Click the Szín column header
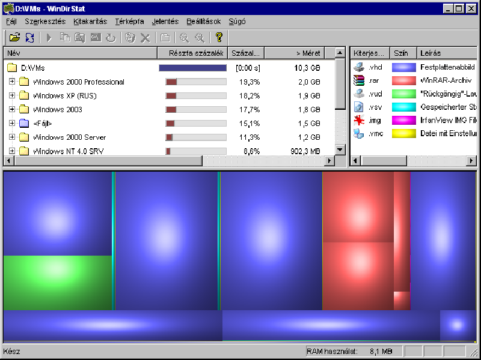 coord(403,53)
